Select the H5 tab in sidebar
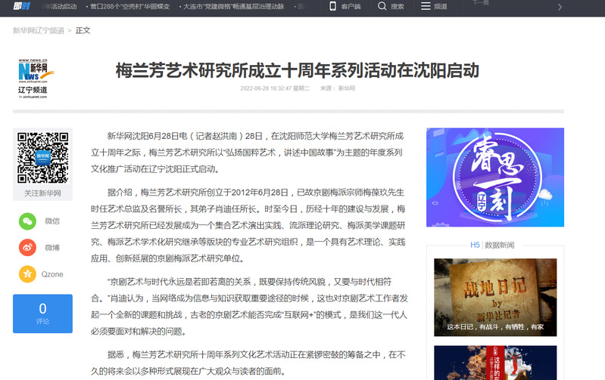The image size is (605, 380). pyautogui.click(x=475, y=245)
